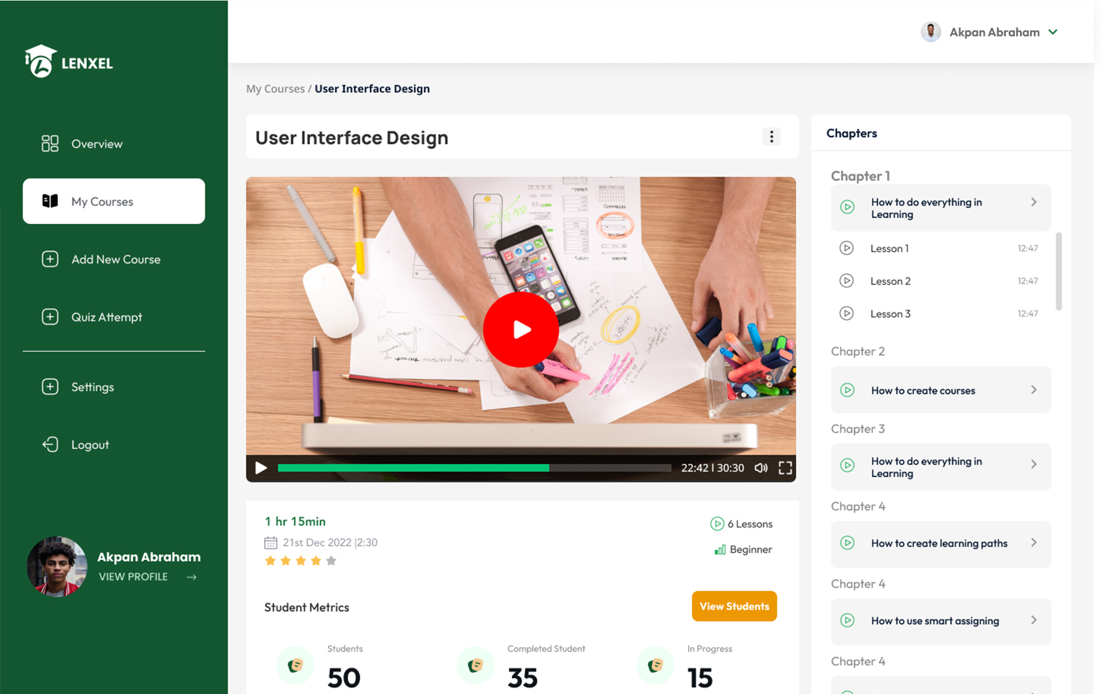Open the Settings menu item

tap(93, 387)
